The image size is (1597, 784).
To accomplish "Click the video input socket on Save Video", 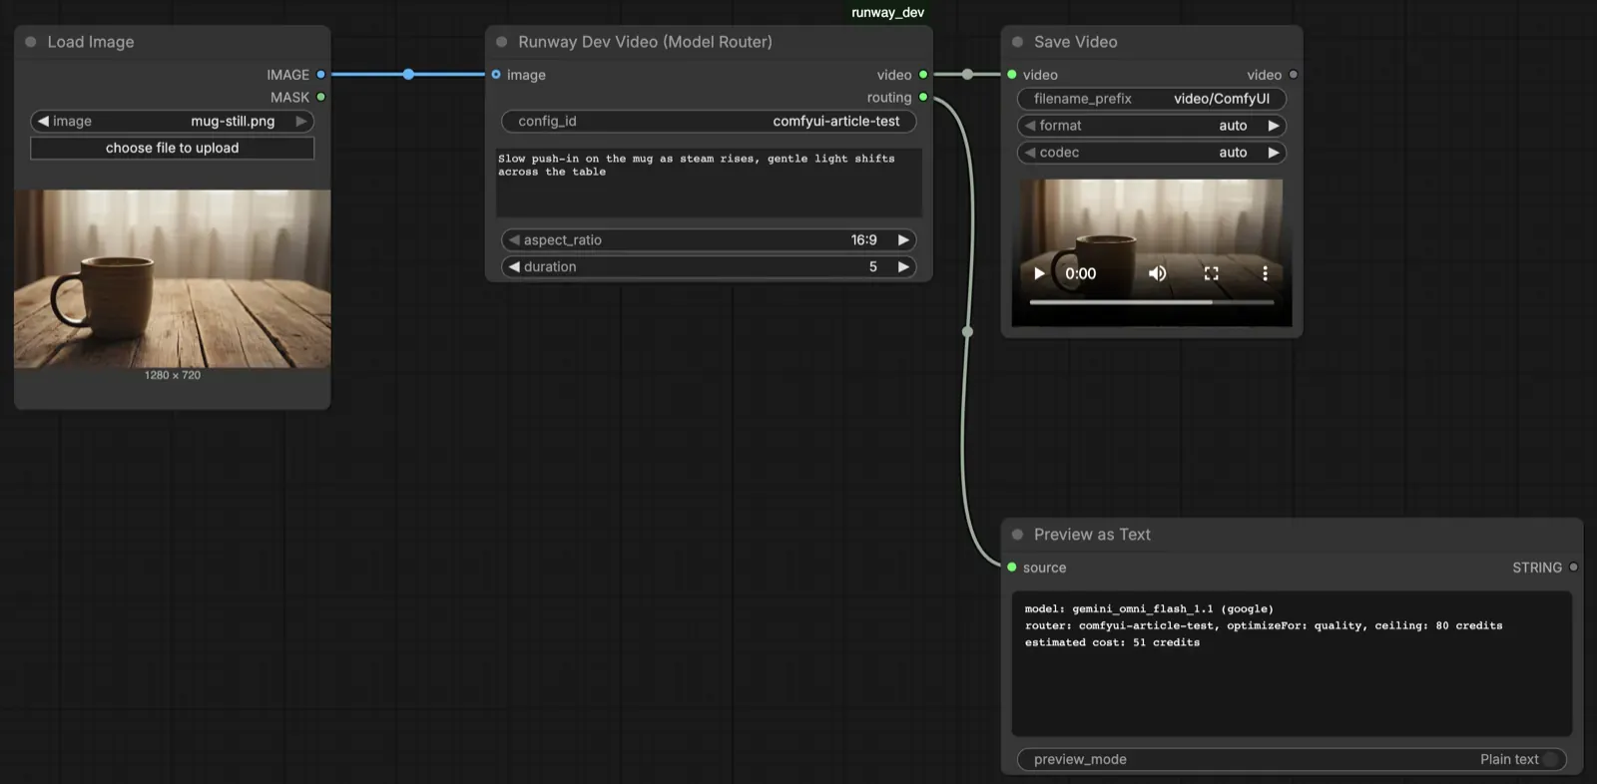I will [x=1012, y=75].
